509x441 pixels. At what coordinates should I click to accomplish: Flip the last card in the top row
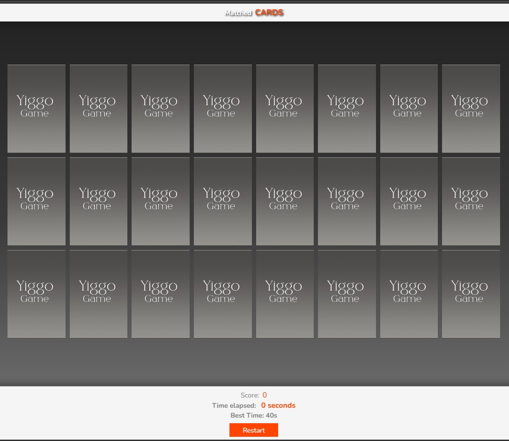pyautogui.click(x=471, y=109)
